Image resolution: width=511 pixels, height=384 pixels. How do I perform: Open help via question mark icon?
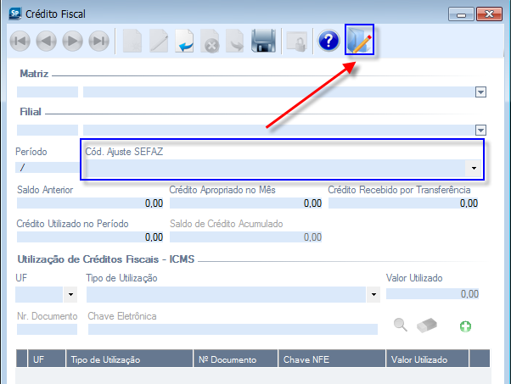pyautogui.click(x=328, y=41)
